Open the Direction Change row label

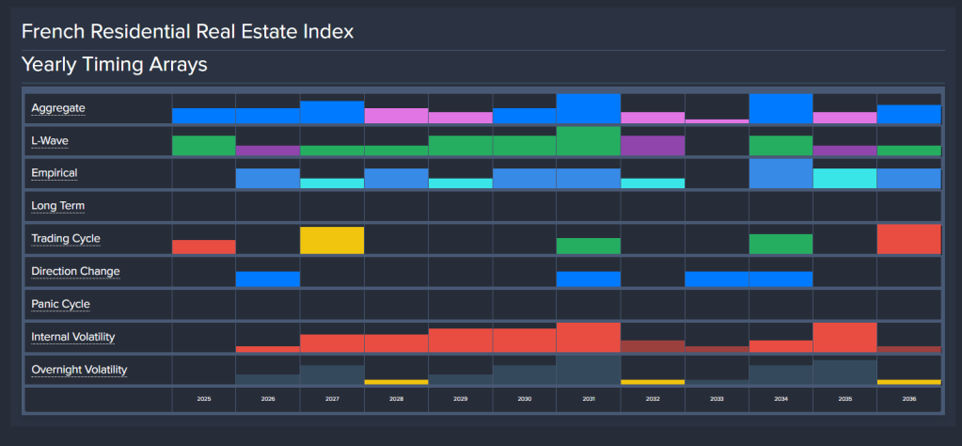click(x=75, y=271)
